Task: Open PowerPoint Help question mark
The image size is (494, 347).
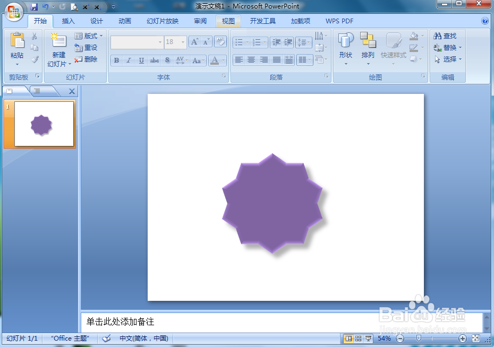Action: pyautogui.click(x=485, y=21)
